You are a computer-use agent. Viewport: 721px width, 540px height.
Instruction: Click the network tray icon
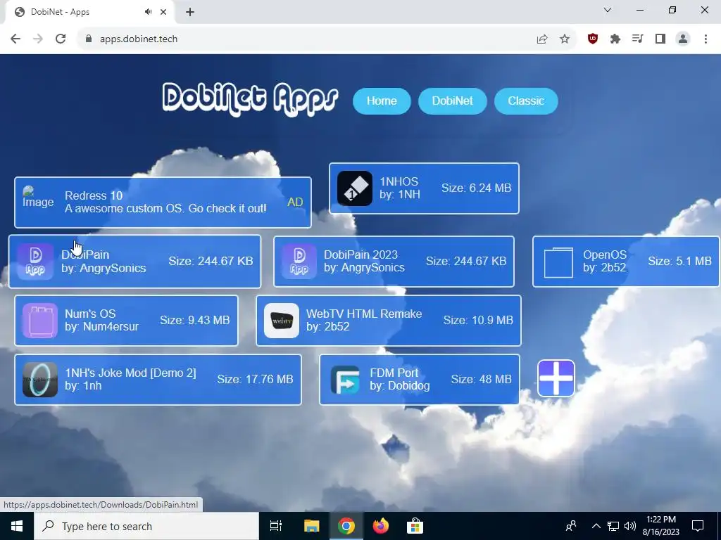tap(613, 526)
